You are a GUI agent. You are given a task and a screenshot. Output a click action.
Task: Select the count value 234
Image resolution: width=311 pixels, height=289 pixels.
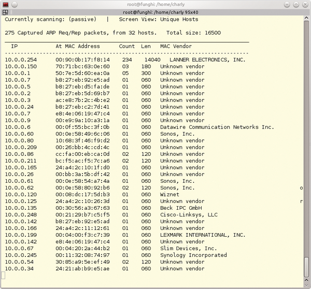click(x=127, y=60)
